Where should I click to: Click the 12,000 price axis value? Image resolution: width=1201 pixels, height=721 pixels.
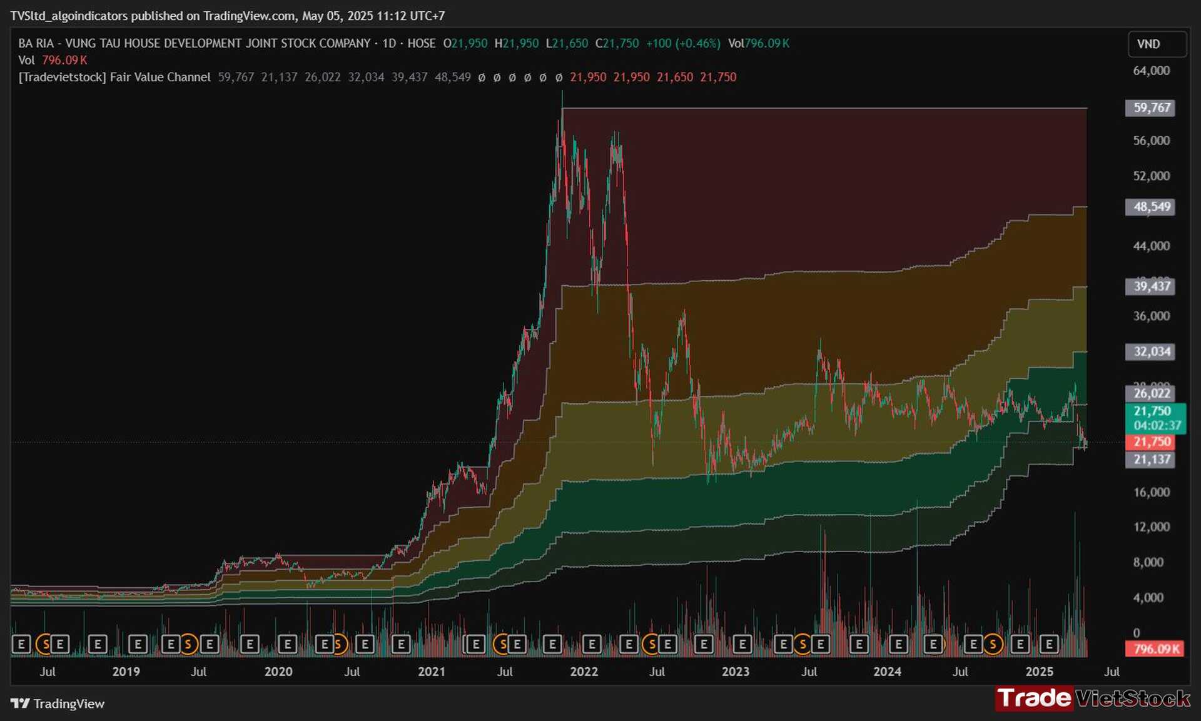pos(1151,527)
